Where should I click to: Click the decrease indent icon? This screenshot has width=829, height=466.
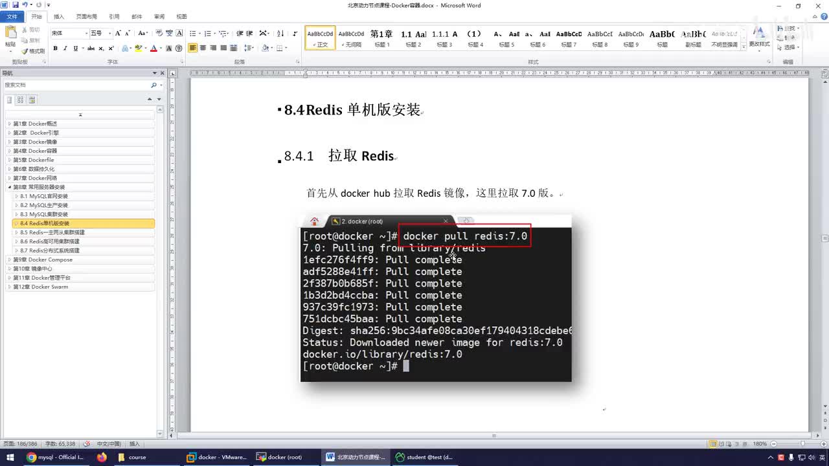click(x=240, y=33)
